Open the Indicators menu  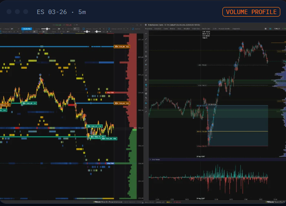pos(158,28)
